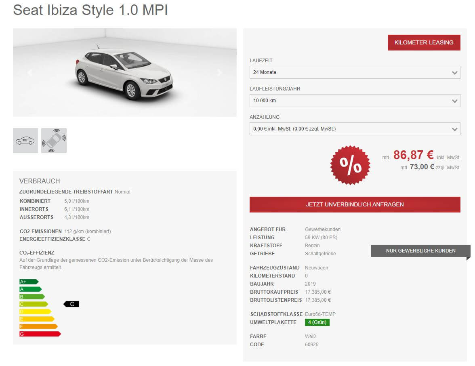Screen dimensions: 475x366
Task: Click the Innerorts 6,1 l/100km value
Action: [x=77, y=209]
